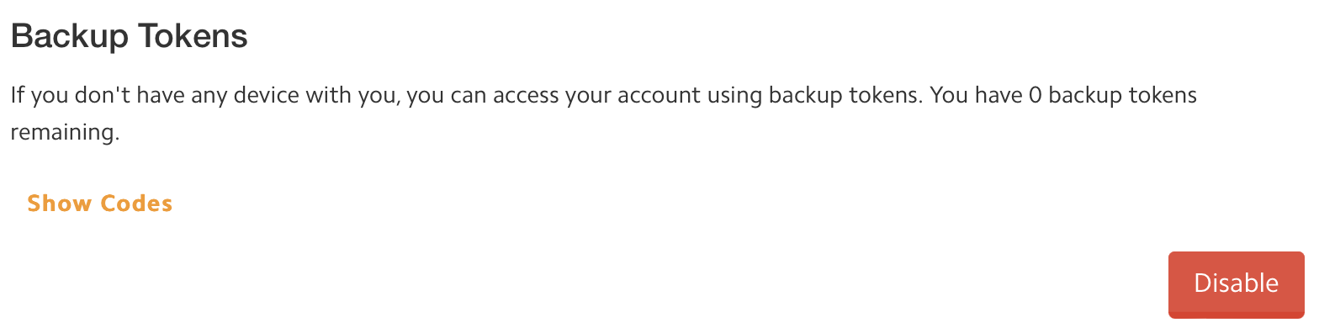Select the Backup Tokens heading
This screenshot has width=1319, height=328.
(x=129, y=37)
